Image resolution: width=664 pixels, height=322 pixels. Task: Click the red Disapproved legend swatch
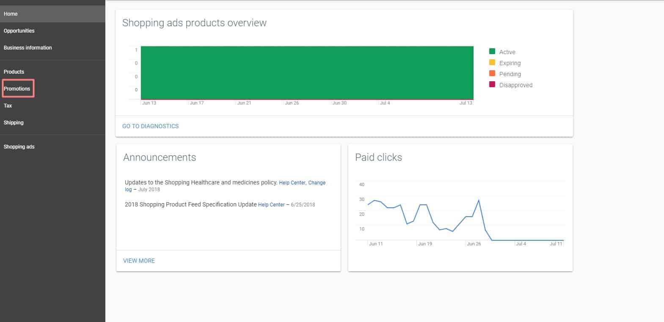[x=492, y=84]
